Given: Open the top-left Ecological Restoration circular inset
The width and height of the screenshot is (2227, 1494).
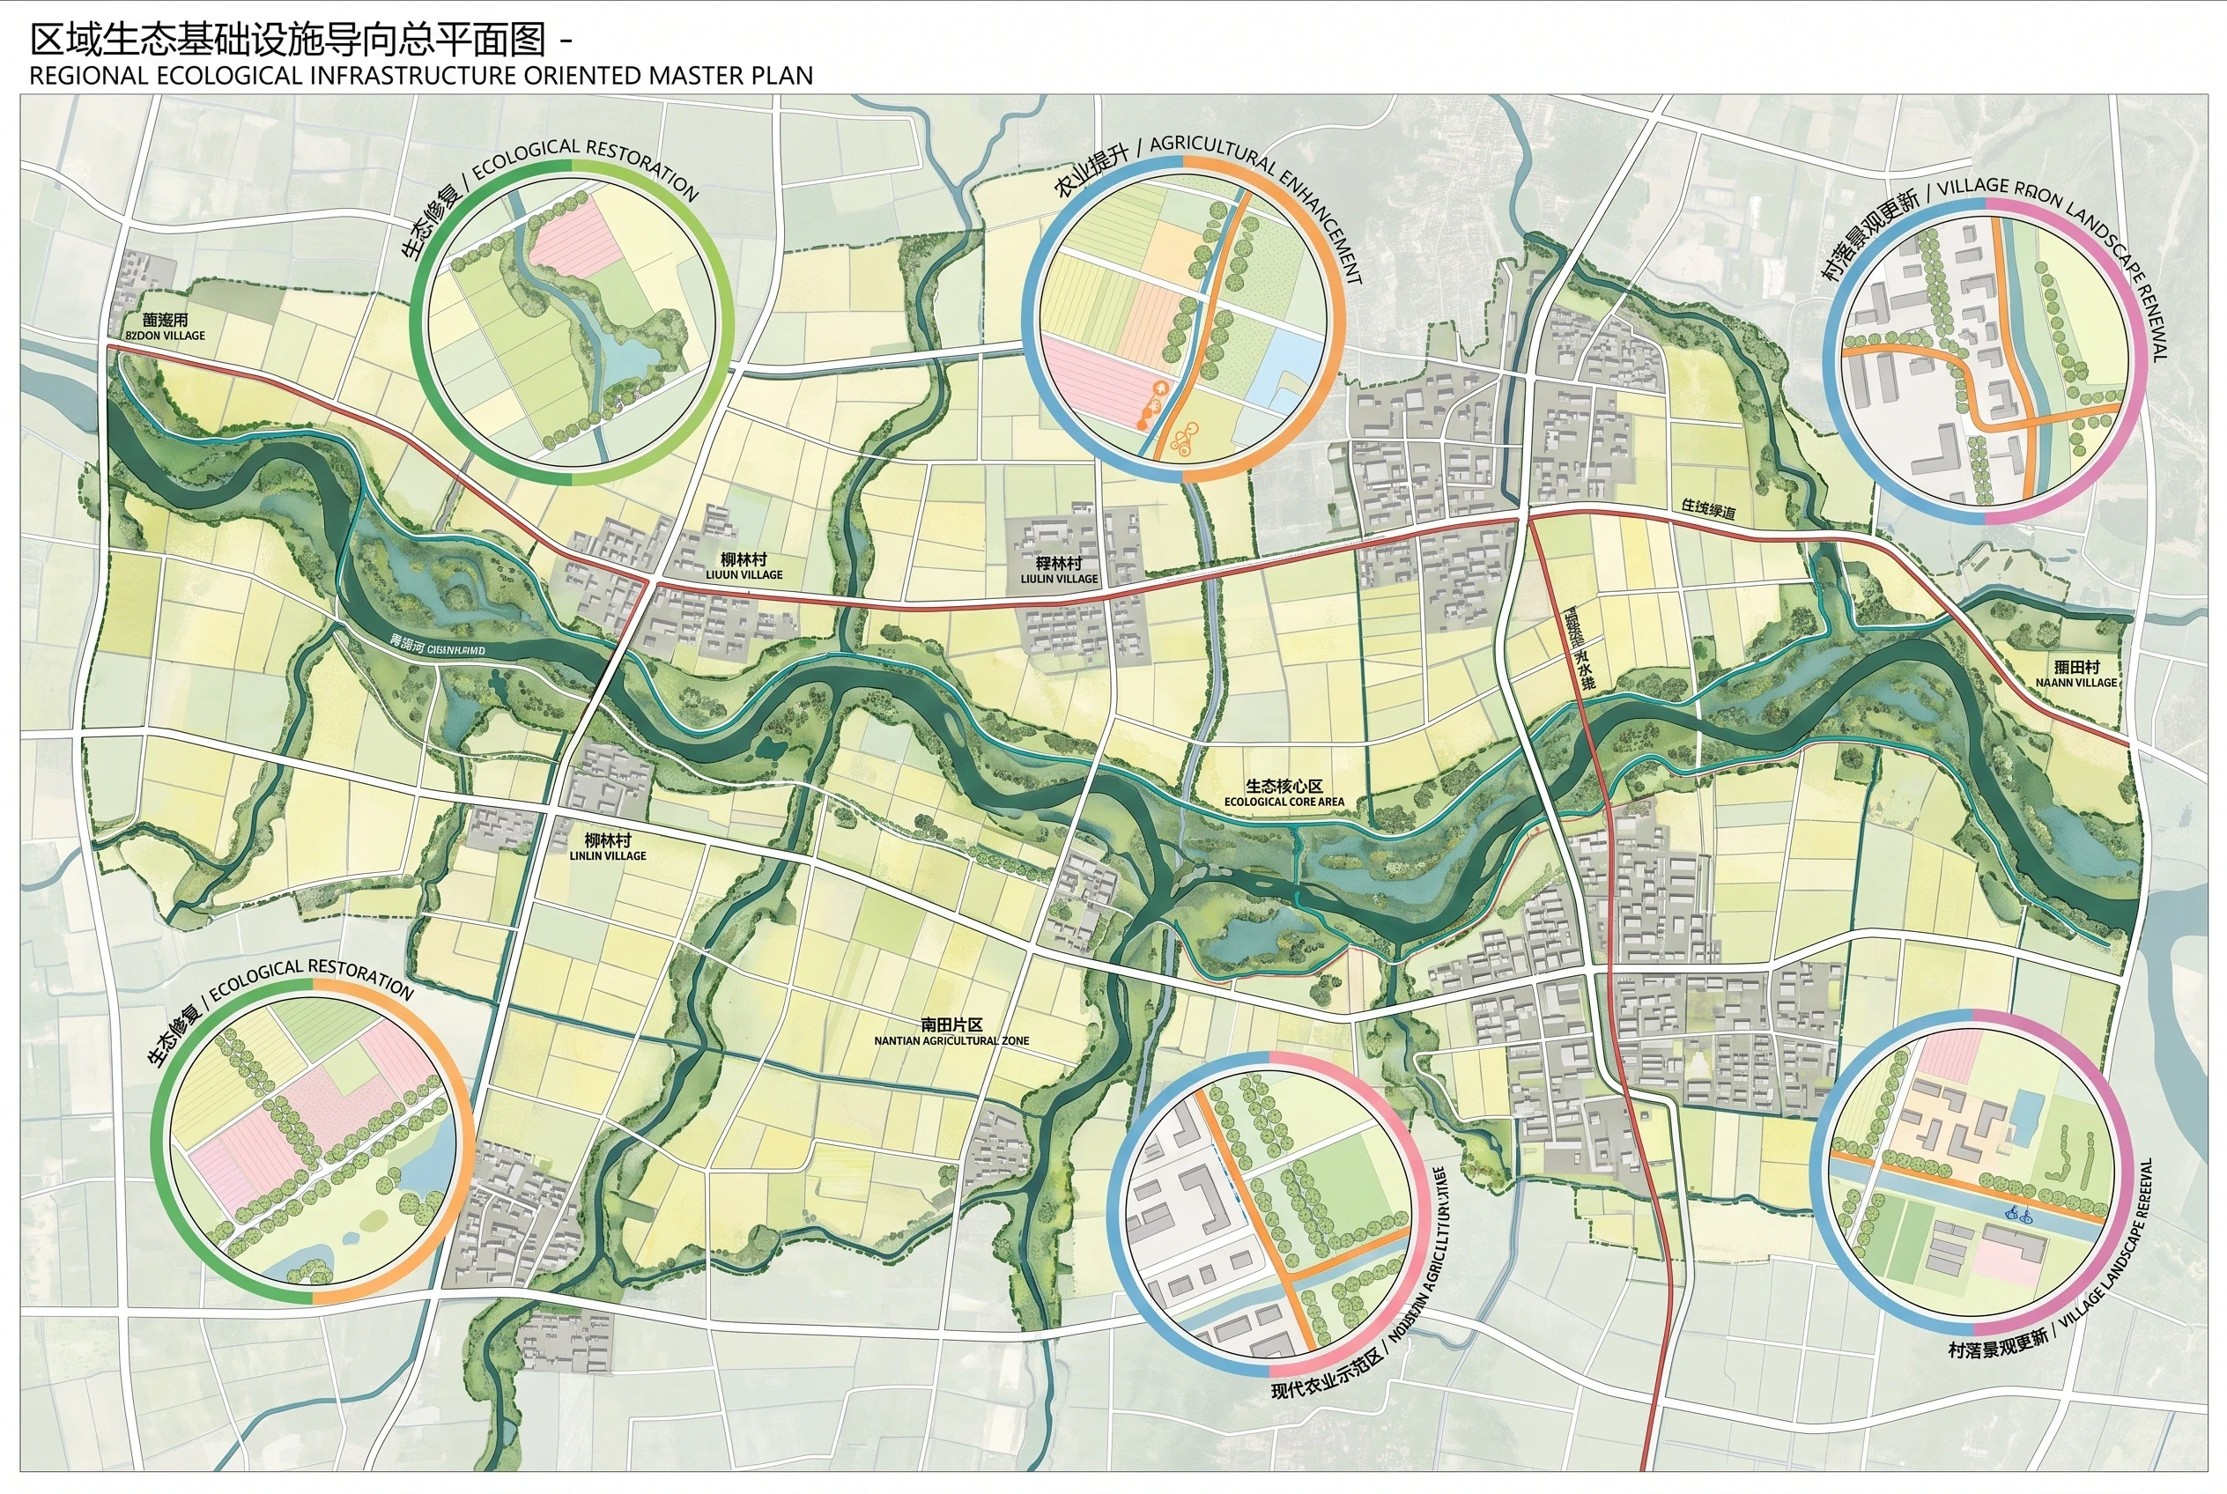Looking at the screenshot, I should [x=572, y=322].
